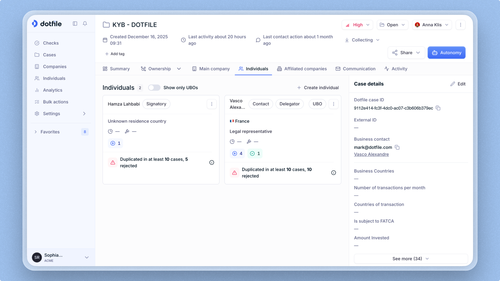
Task: Open the Affiliated companies tab
Action: 302,69
